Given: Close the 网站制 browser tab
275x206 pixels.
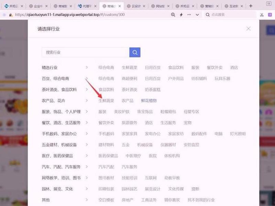Looking at the screenshot, I should click(x=168, y=6).
